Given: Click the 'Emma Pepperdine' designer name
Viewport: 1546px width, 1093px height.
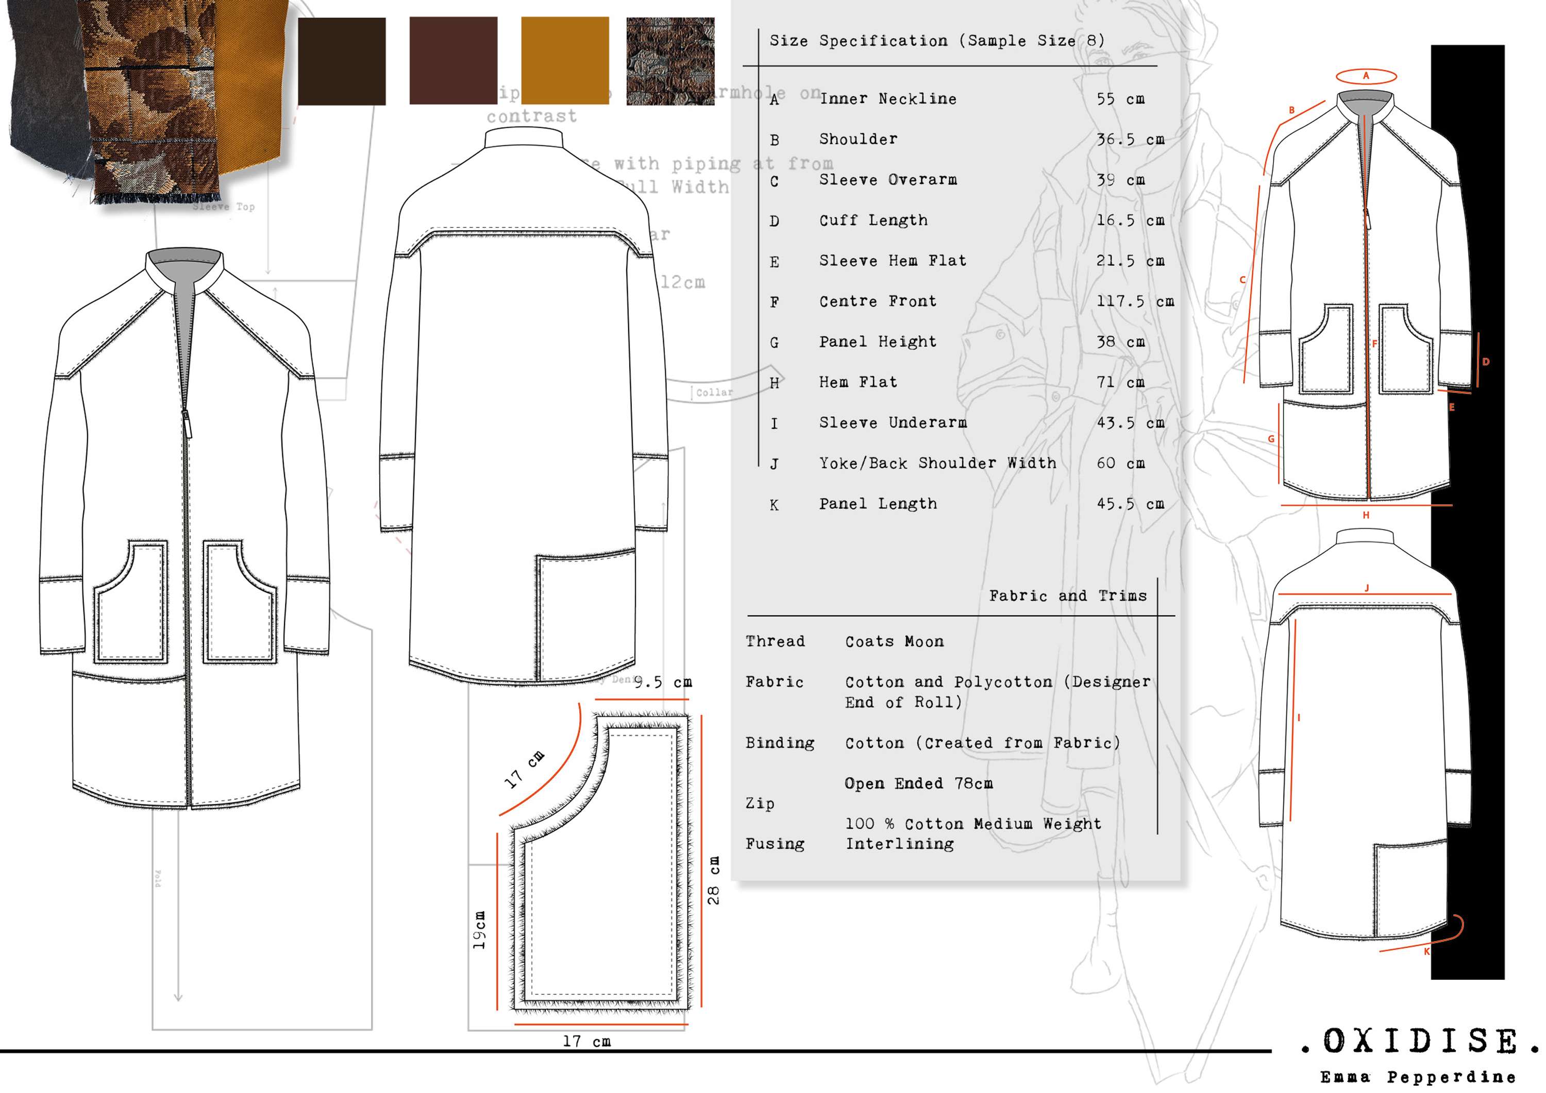Looking at the screenshot, I should point(1417,1077).
